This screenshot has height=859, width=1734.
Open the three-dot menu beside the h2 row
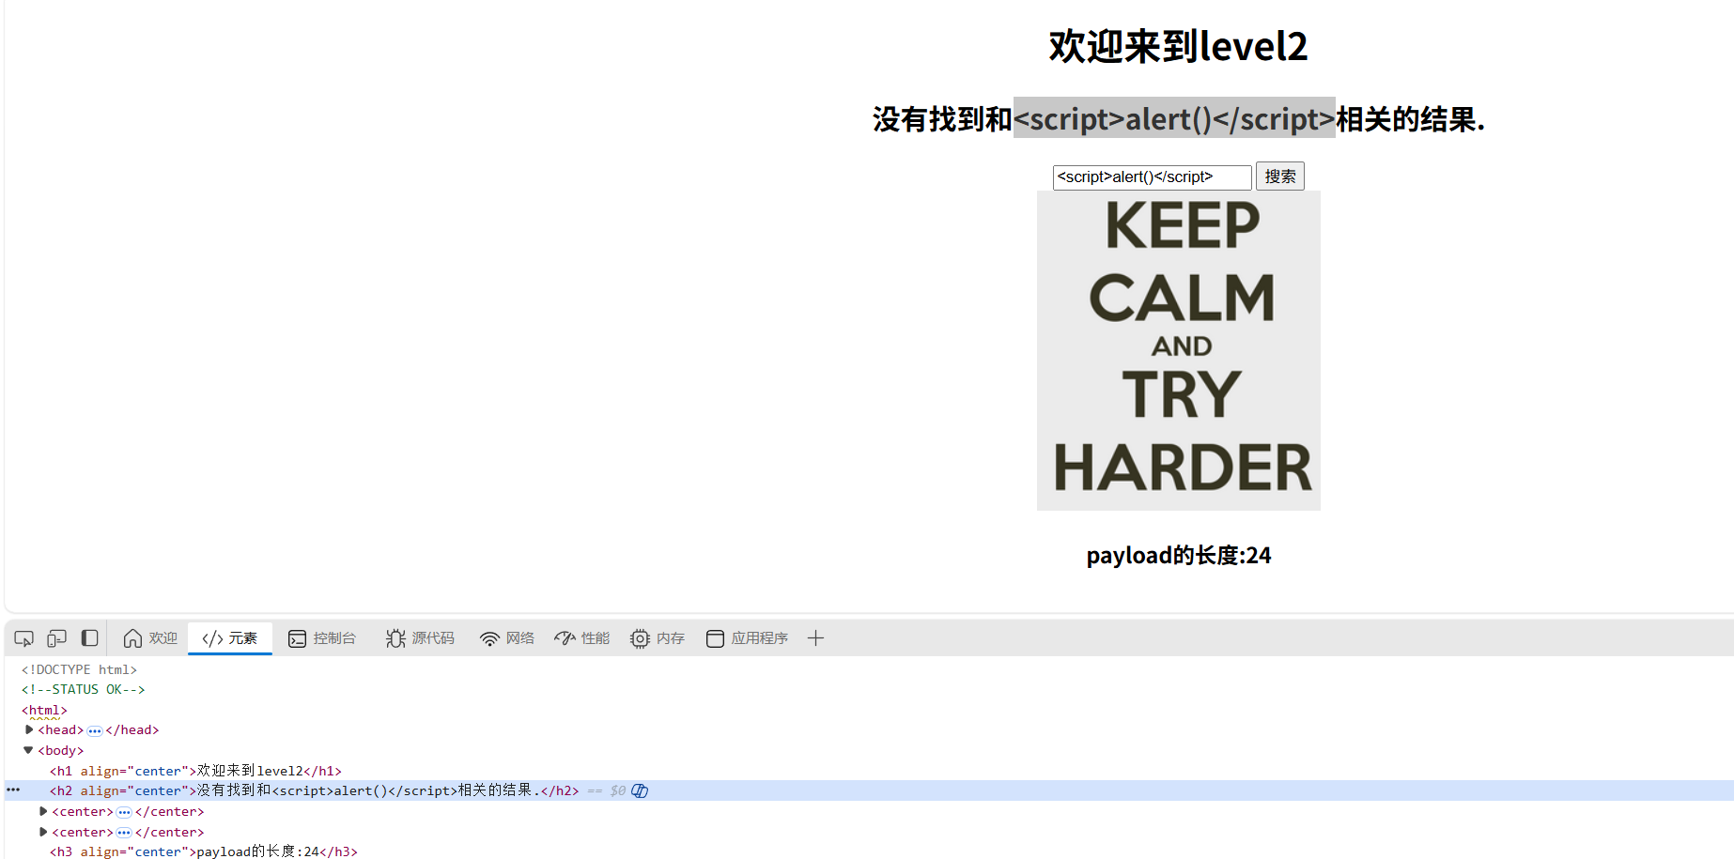(13, 790)
